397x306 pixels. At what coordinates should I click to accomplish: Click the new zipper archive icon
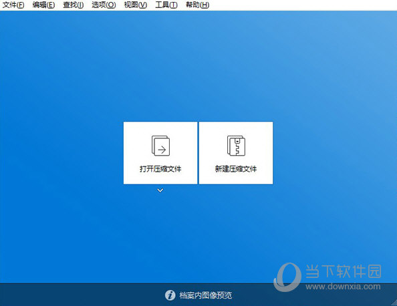[236, 146]
